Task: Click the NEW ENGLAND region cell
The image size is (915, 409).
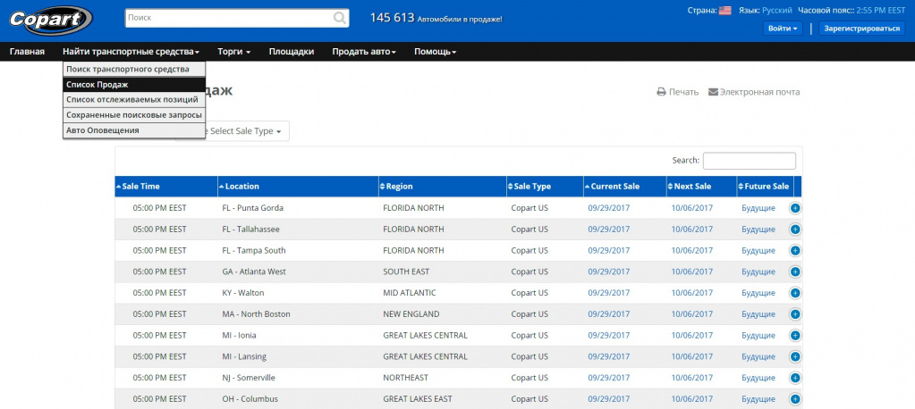Action: (411, 314)
